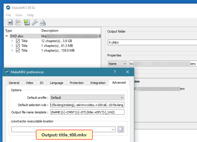
Task: Open the ccextractor location dropdown arrow
Action: (113, 129)
